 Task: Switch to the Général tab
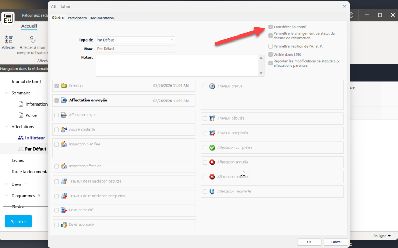(x=58, y=17)
